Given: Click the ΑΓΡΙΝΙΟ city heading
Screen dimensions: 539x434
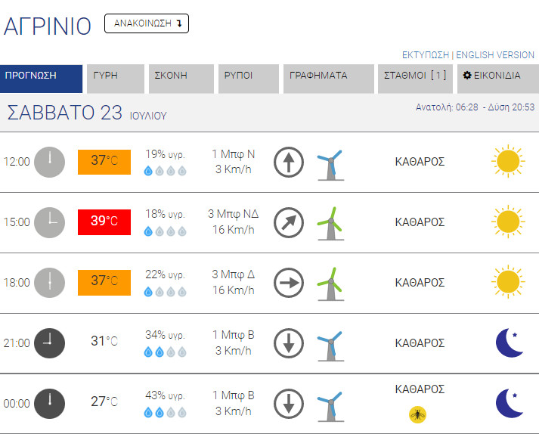Looking at the screenshot, I should 48,25.
